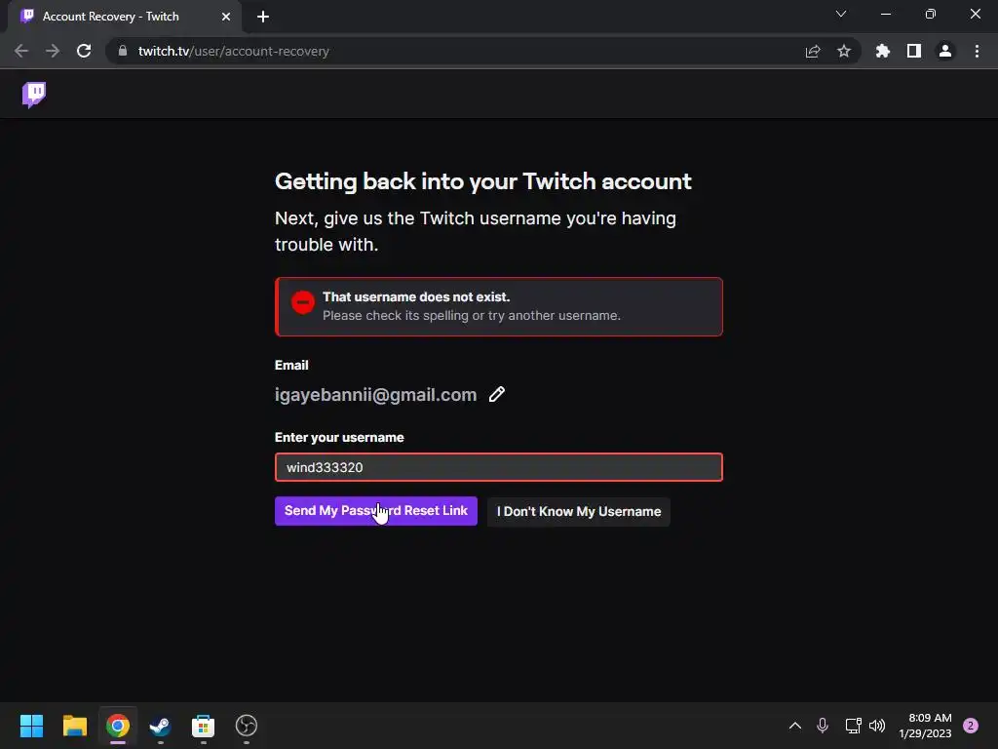
Task: Open a new tab with plus button
Action: tap(263, 17)
